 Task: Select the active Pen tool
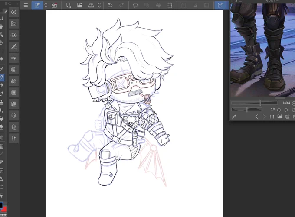[x=2, y=77]
